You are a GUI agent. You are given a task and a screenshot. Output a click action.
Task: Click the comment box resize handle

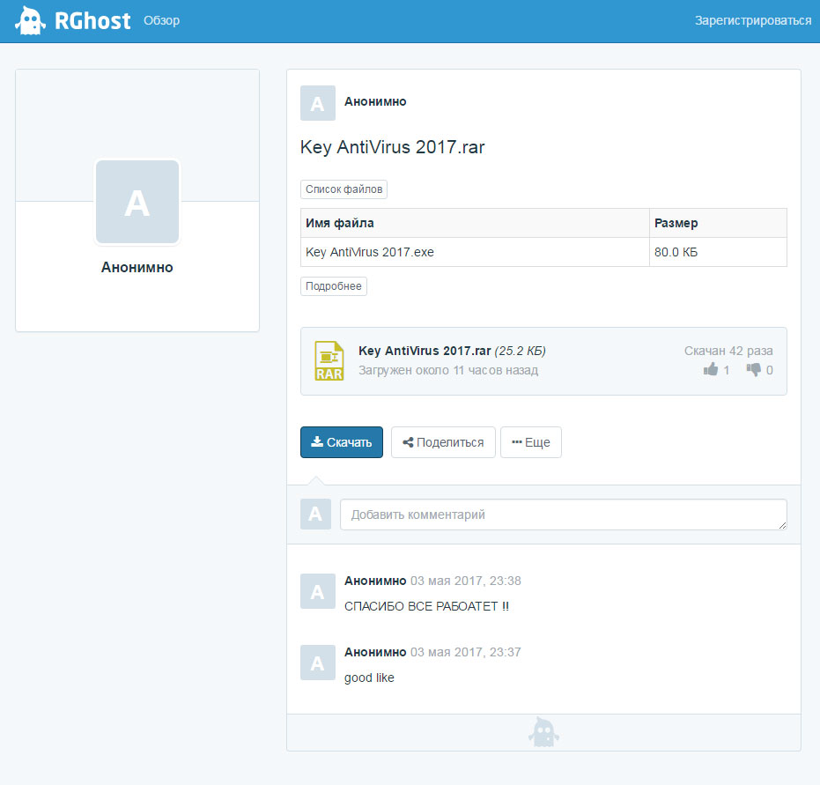[782, 526]
